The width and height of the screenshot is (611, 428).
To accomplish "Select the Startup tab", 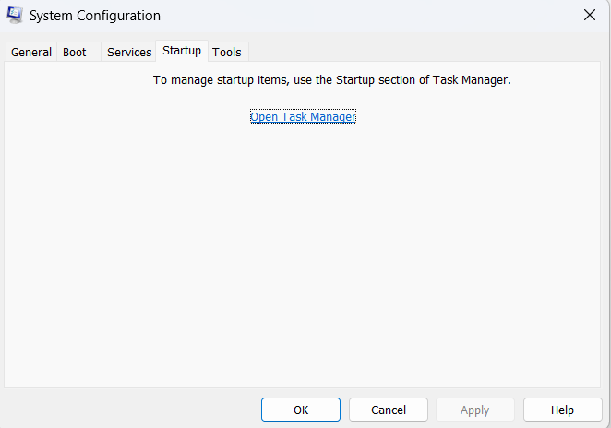I will click(x=182, y=51).
